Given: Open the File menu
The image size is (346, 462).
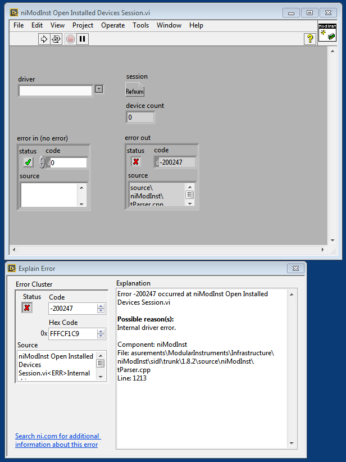Looking at the screenshot, I should (x=19, y=25).
